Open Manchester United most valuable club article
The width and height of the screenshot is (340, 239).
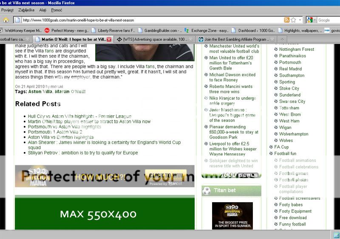pyautogui.click(x=234, y=49)
